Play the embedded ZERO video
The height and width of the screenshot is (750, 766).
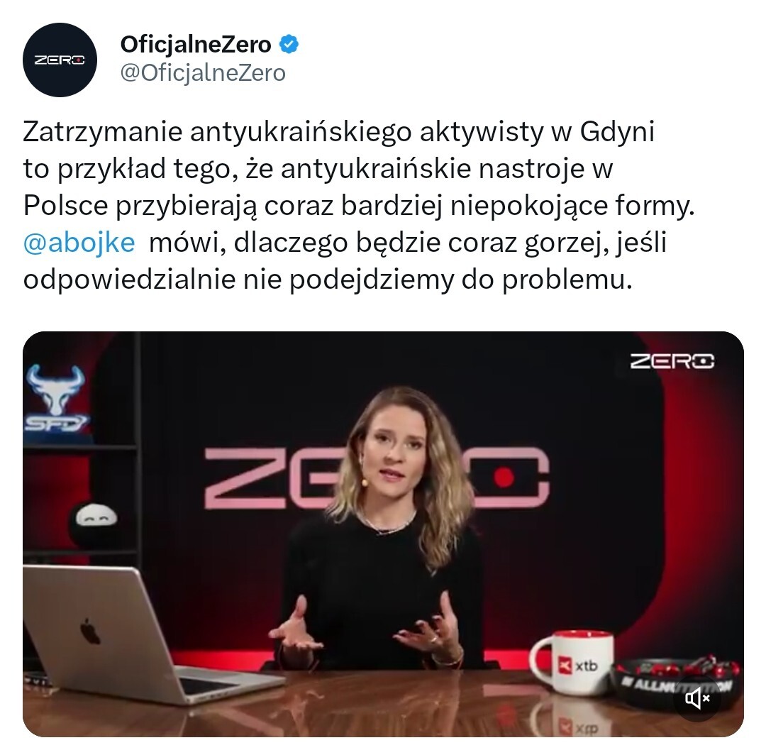coord(383,534)
